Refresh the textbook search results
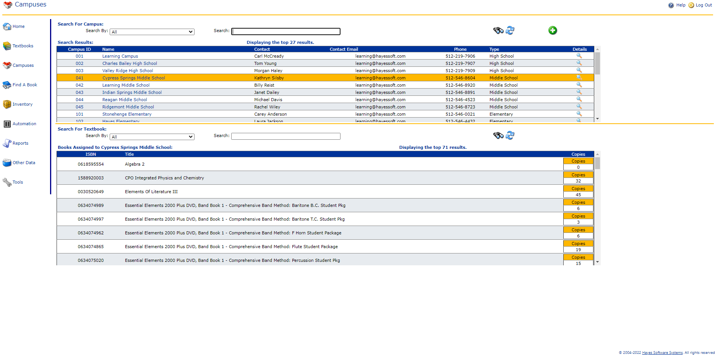715x355 pixels. coord(510,135)
